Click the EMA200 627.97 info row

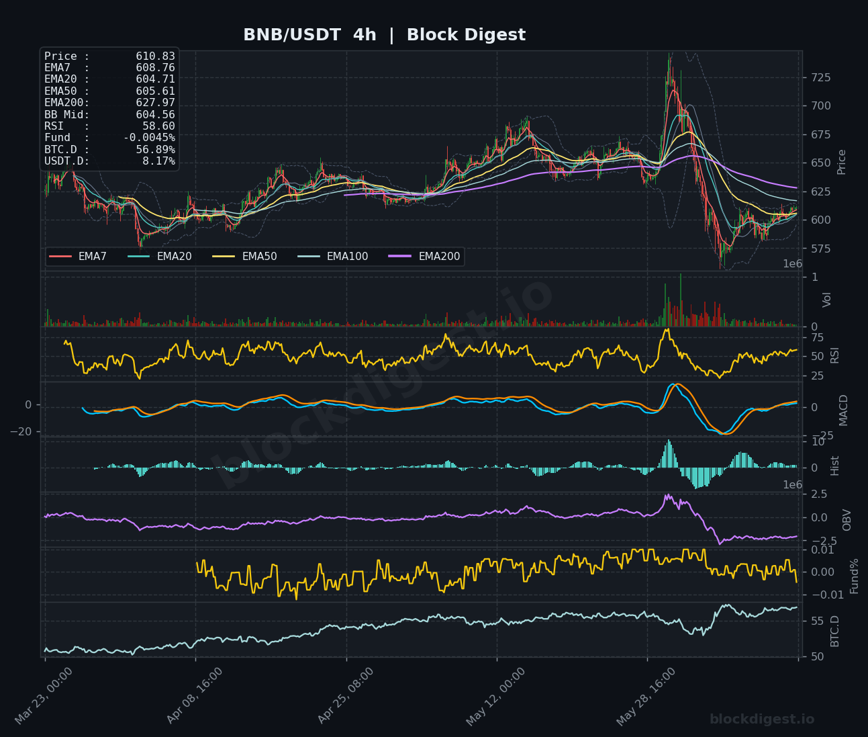click(x=109, y=103)
